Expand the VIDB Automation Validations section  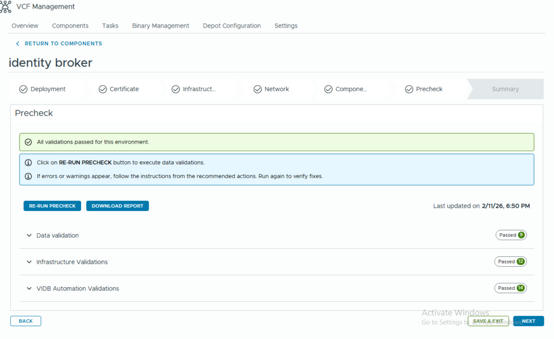click(x=29, y=289)
